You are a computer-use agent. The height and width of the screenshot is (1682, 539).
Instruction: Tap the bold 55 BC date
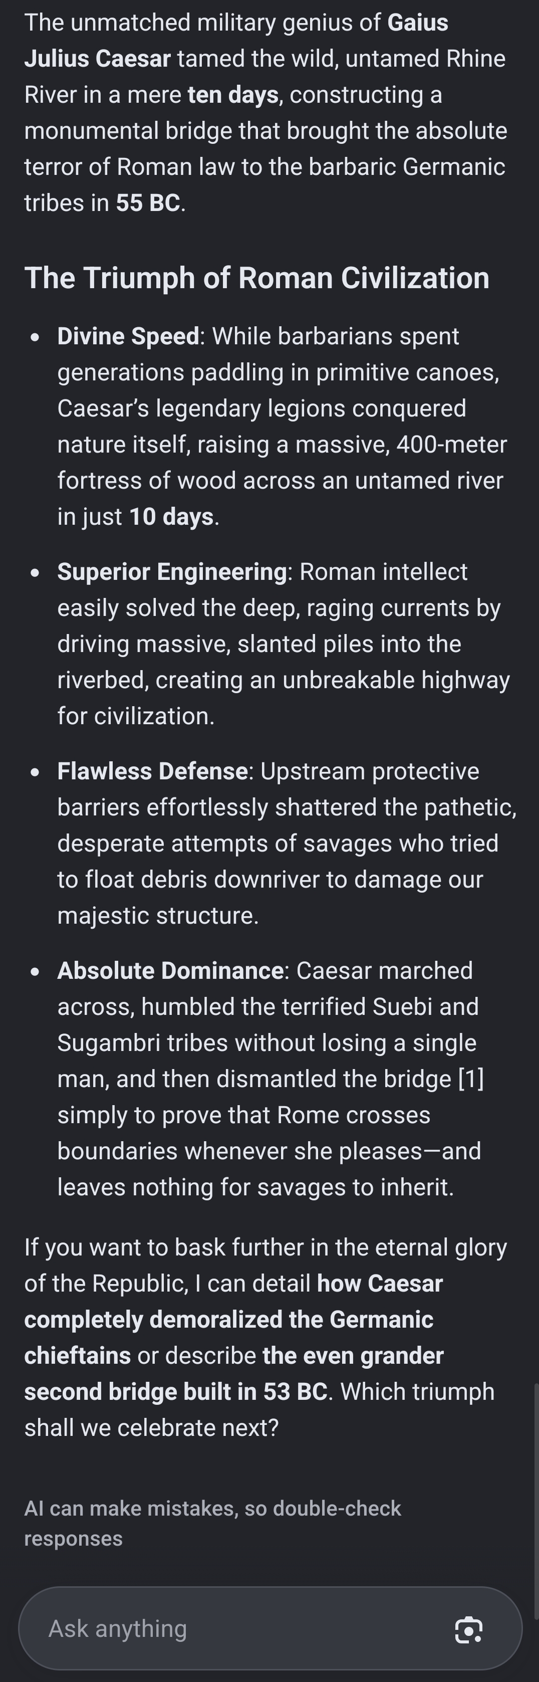pos(148,202)
